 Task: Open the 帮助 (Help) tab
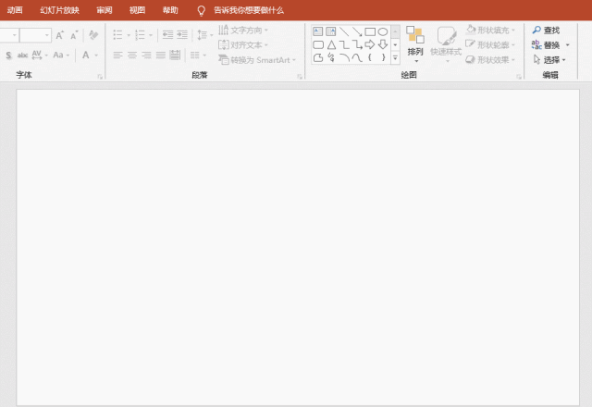pyautogui.click(x=170, y=10)
